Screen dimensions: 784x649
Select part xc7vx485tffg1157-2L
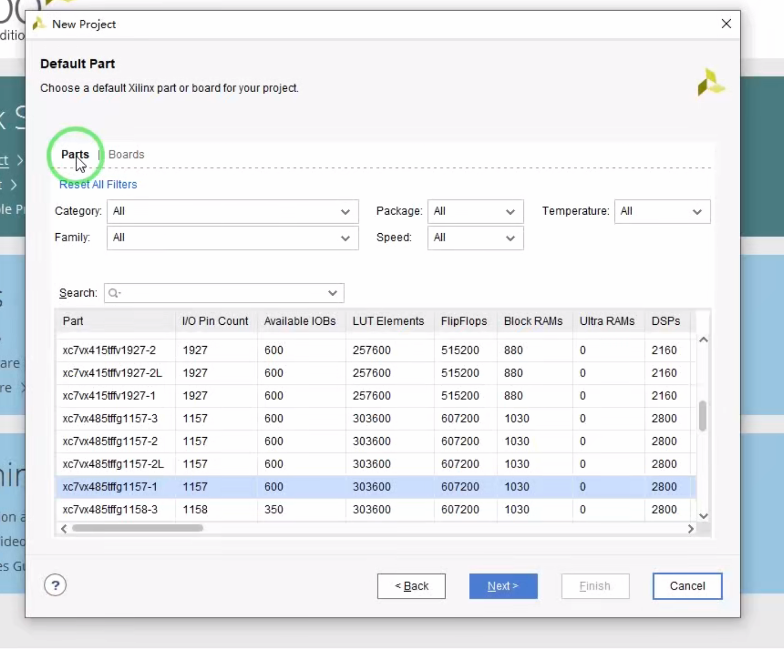point(376,464)
